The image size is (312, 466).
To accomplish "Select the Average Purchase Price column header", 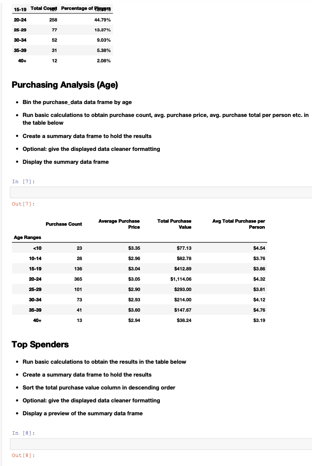I will click(x=119, y=224).
